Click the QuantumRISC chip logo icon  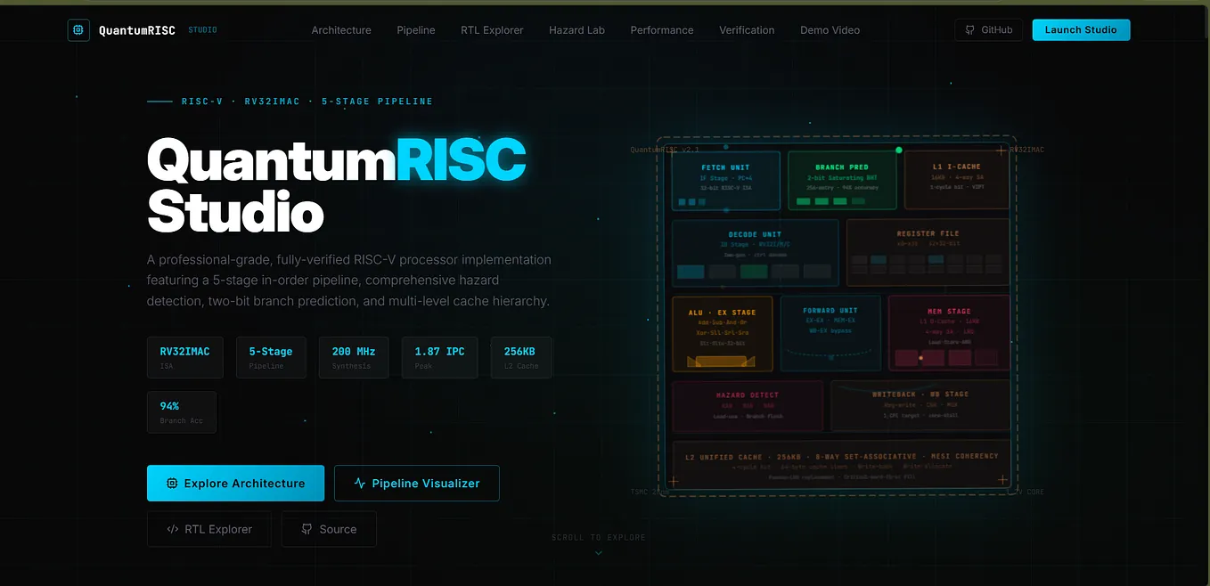[x=78, y=30]
